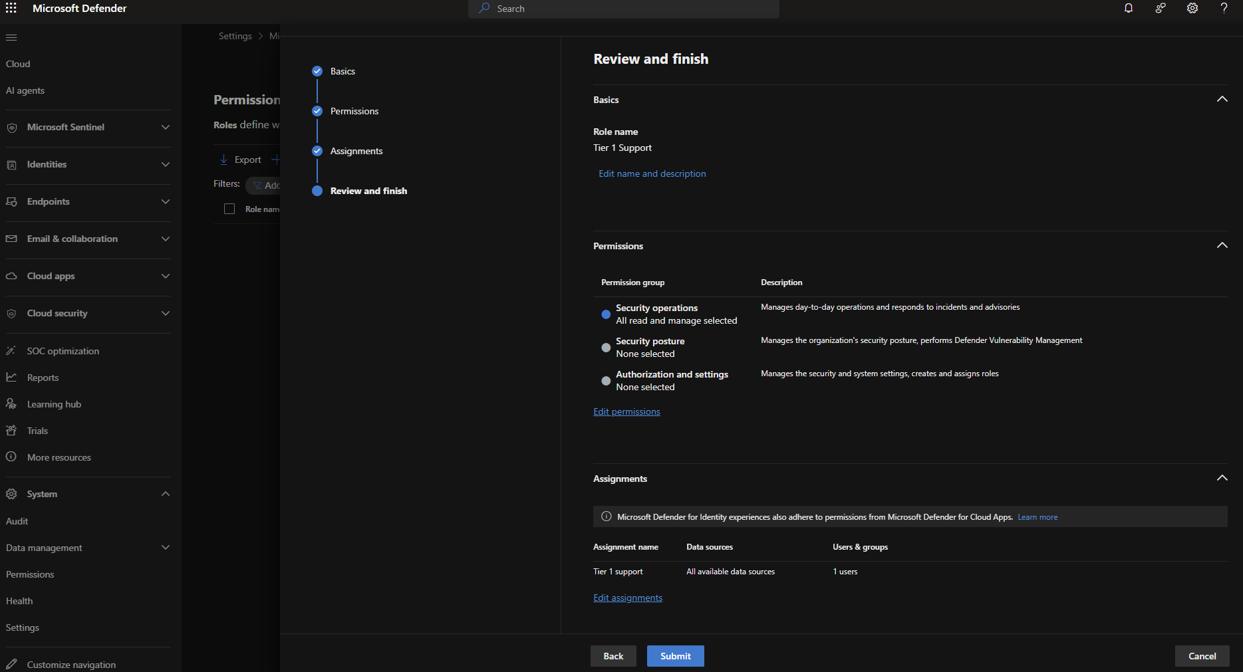
Task: Open the community feedback people icon
Action: tap(1160, 8)
